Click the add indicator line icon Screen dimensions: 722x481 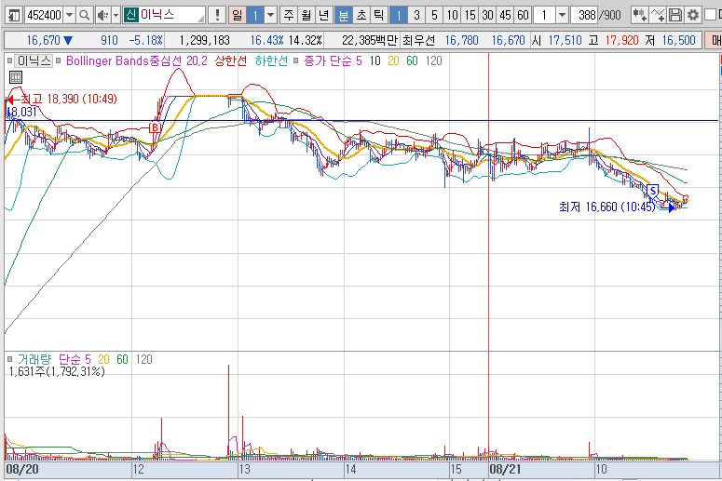tap(658, 15)
